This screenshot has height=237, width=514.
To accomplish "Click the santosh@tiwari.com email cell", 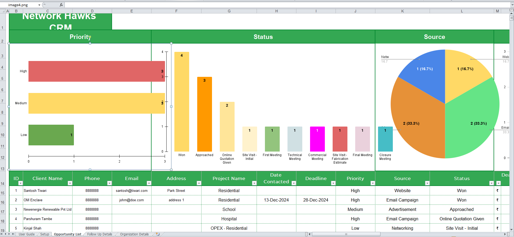I will point(132,191).
